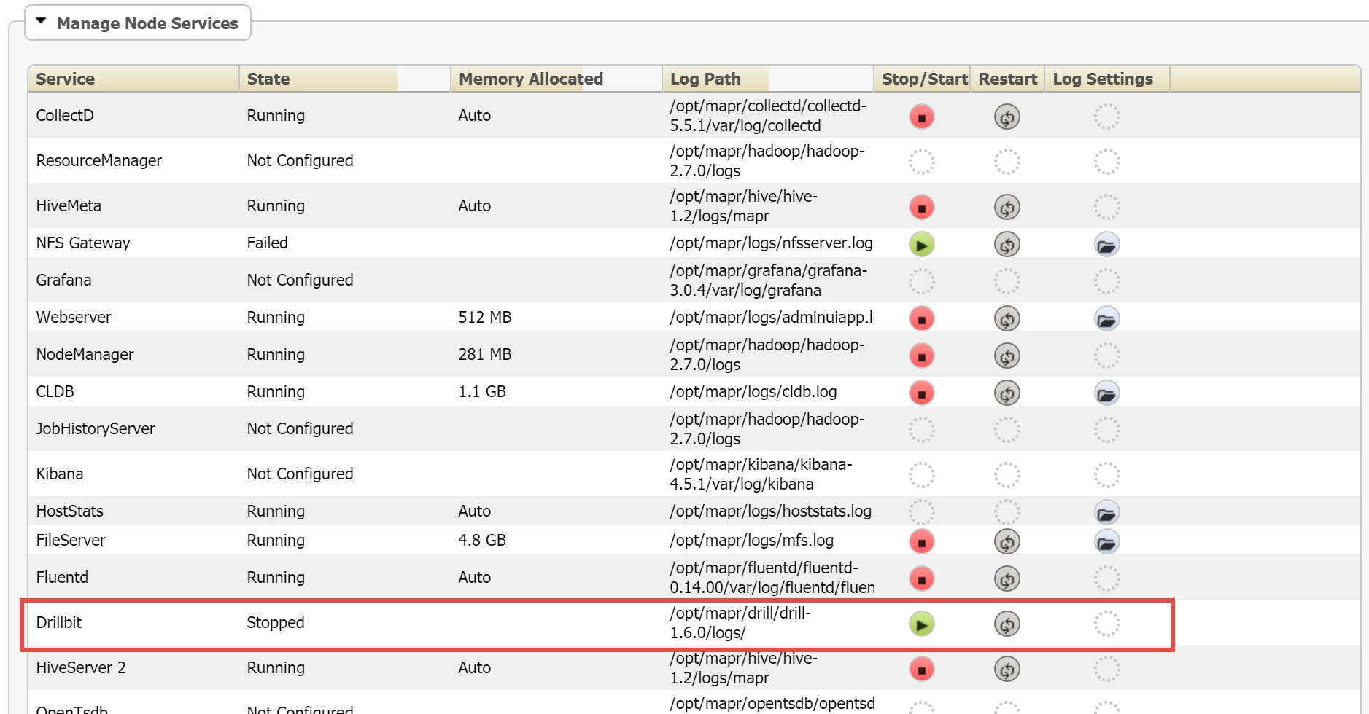Start the NFS Gateway service
The height and width of the screenshot is (714, 1369).
922,245
